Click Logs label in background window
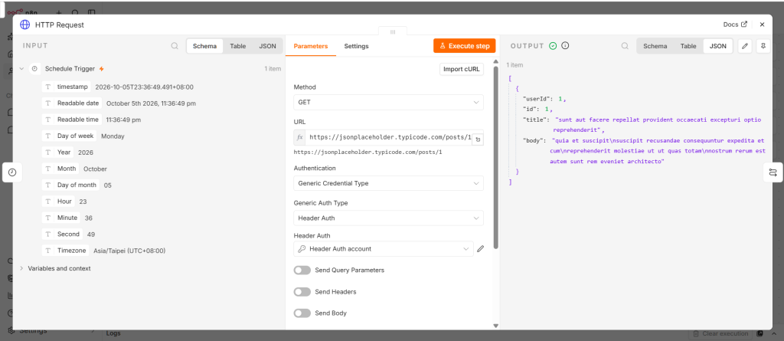The height and width of the screenshot is (341, 784). coord(115,333)
